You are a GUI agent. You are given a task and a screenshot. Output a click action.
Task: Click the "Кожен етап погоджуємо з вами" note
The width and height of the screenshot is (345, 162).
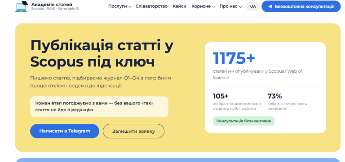tap(99, 107)
